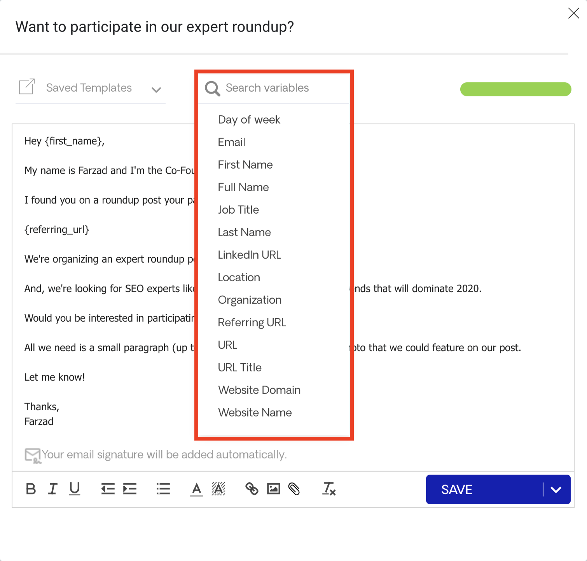Viewport: 587px width, 561px height.
Task: Expand the SAVE button options arrow
Action: pos(556,490)
